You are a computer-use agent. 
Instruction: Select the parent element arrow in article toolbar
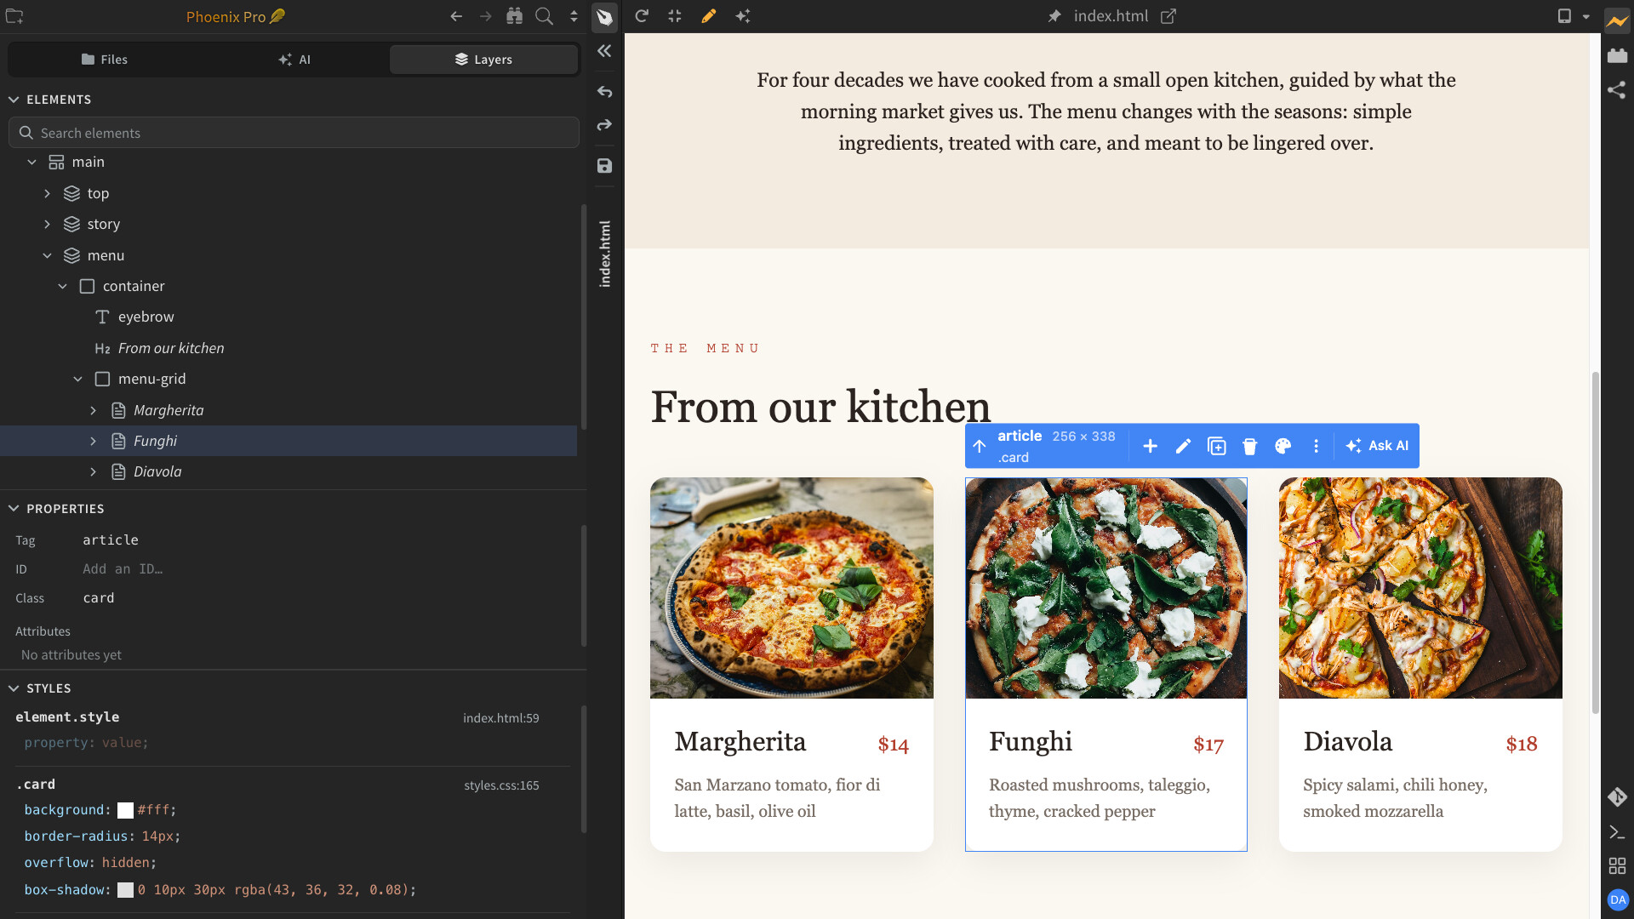click(980, 446)
